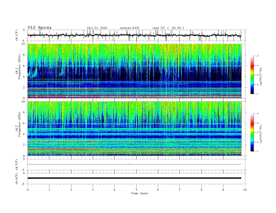The height and width of the screenshot is (213, 276).
Task: Click the 6 kHz tick of ch.1 spectrogram
Action: [x=24, y=66]
